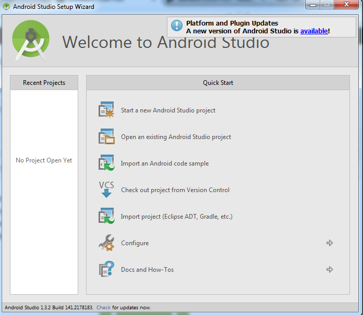Screen dimensions: 363x315
Task: Click the Configure wrench and gear icon
Action: [106, 243]
